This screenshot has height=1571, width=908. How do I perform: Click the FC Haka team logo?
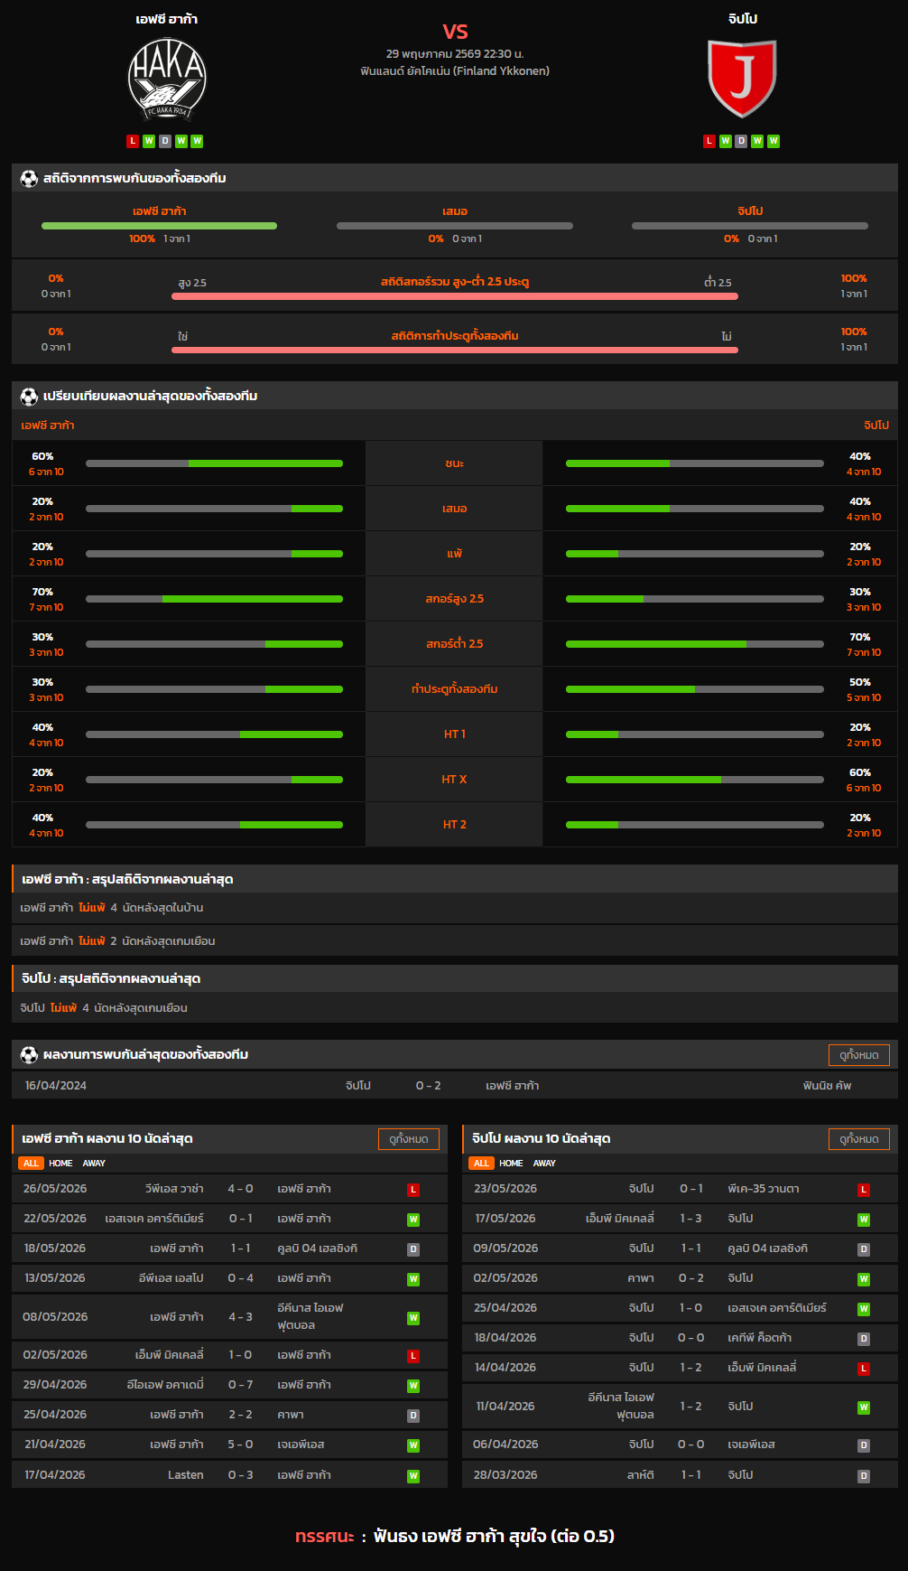tap(167, 79)
